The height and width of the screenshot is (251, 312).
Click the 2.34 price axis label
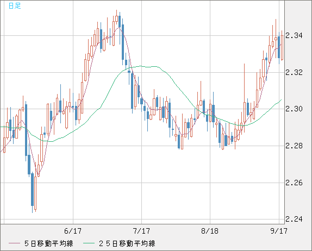tap(294, 36)
